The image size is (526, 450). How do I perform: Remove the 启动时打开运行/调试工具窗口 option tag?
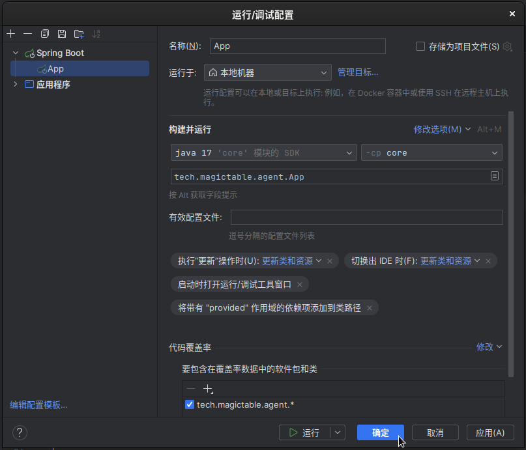300,285
